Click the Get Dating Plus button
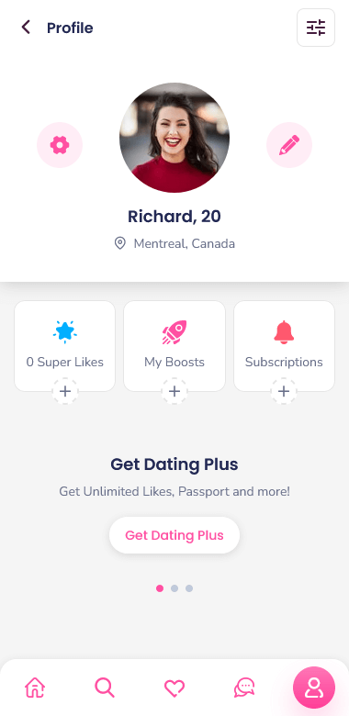This screenshot has height=716, width=349. 174,535
